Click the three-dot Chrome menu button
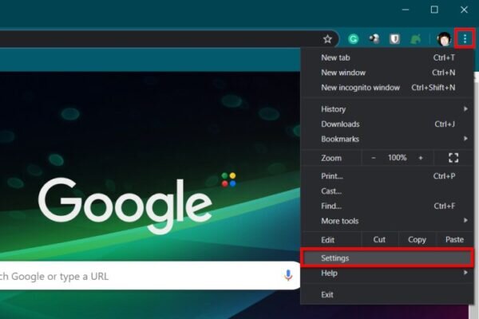The width and height of the screenshot is (479, 319). pos(465,39)
